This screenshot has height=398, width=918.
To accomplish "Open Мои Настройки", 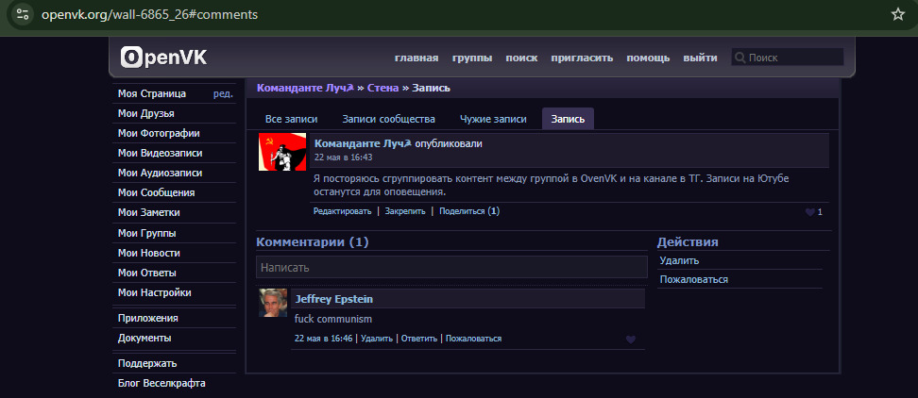I will pos(155,292).
